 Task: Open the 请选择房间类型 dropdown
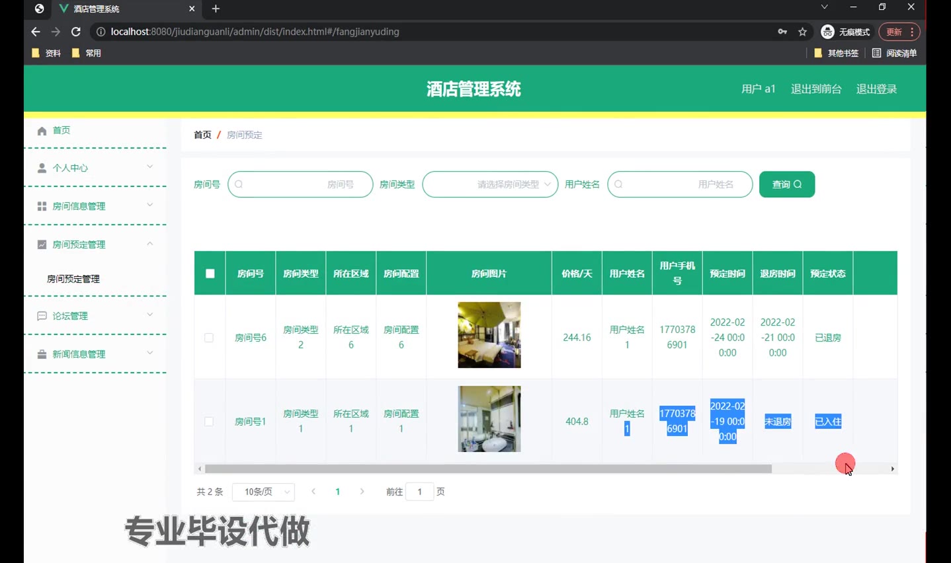[x=490, y=184]
